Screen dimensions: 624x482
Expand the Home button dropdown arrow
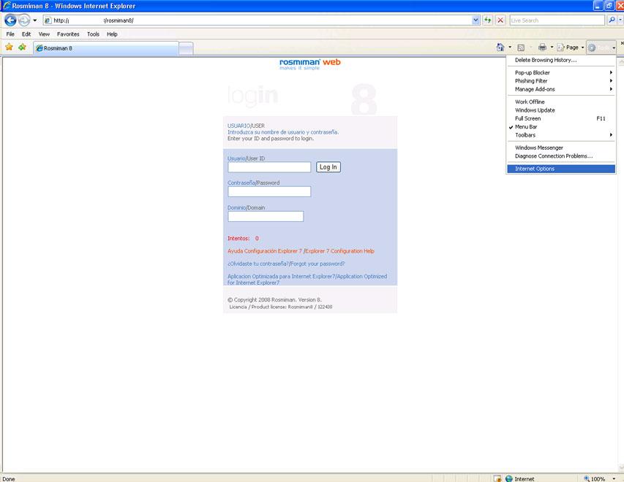[510, 47]
